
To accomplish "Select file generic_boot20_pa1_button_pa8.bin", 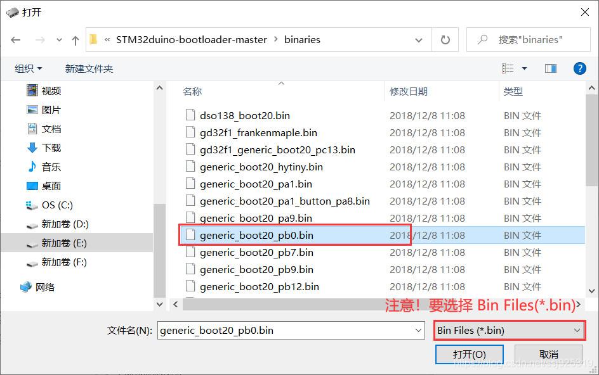I will point(285,201).
